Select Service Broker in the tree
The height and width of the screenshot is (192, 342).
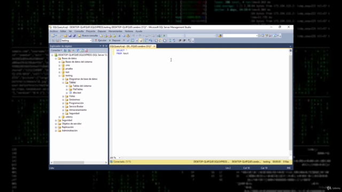point(76,107)
